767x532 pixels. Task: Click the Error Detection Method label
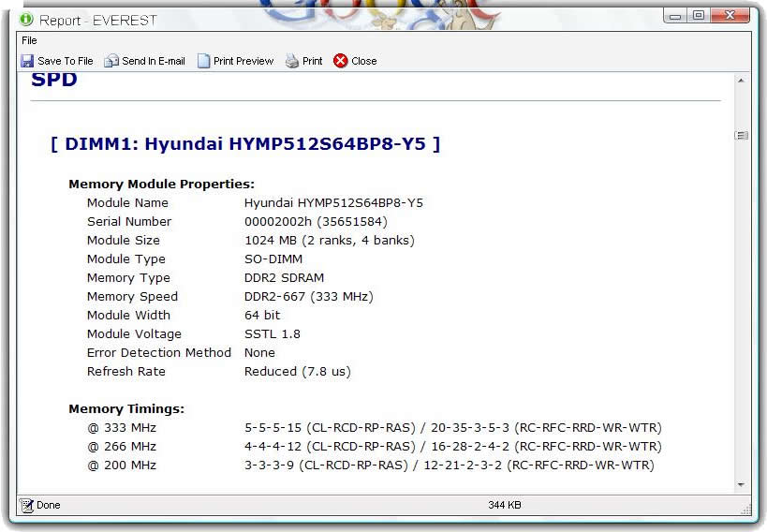[159, 353]
